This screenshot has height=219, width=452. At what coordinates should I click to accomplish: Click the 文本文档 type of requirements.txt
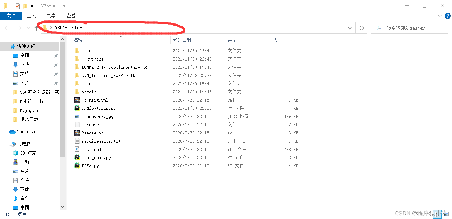[x=237, y=141]
